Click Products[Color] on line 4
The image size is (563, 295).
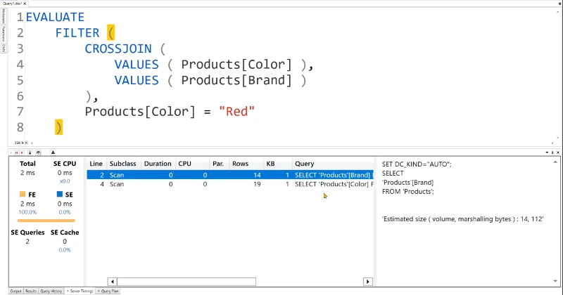(236, 65)
